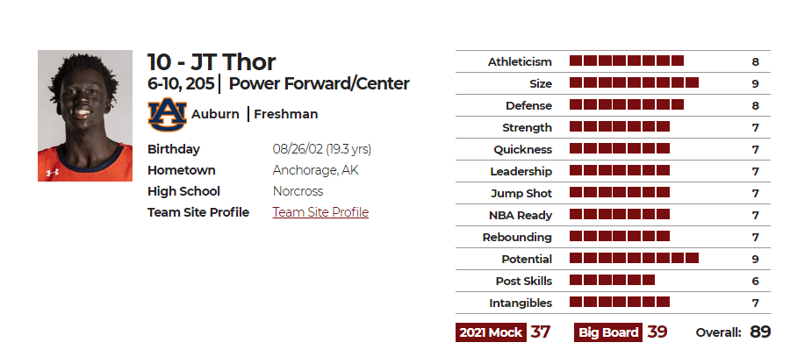Screen dimensions: 790x364
Task: Open the Team Site Profile link
Action: (x=320, y=212)
